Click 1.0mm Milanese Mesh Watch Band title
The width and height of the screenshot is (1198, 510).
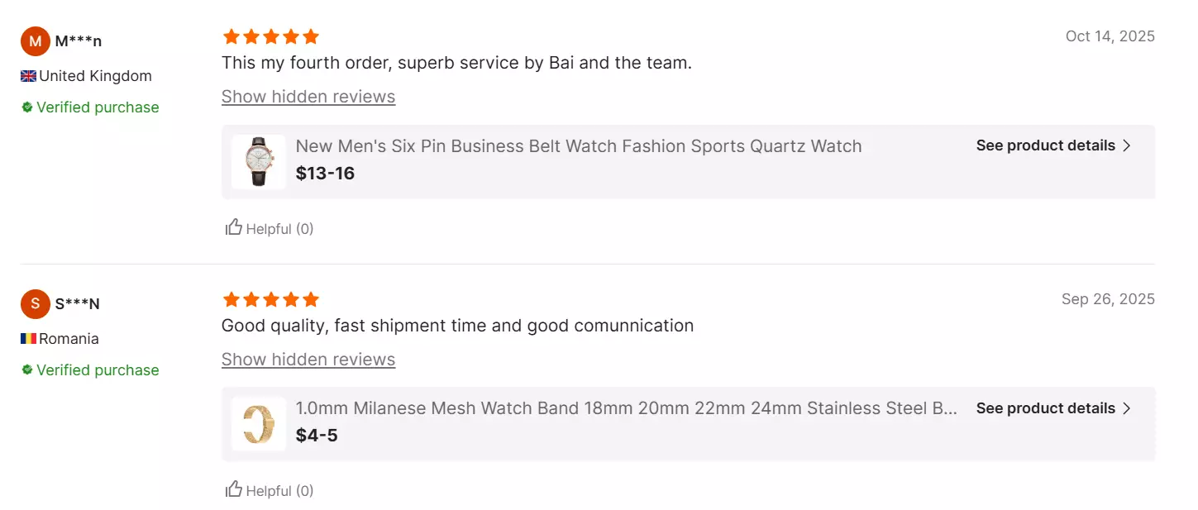pos(626,408)
